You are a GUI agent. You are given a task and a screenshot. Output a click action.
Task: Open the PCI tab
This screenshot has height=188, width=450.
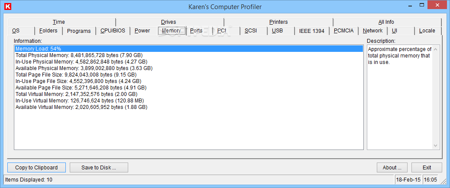(226, 31)
